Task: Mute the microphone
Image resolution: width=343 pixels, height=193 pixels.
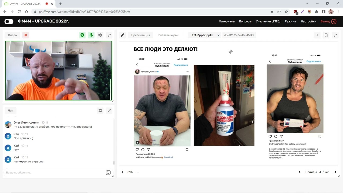Action: (91, 35)
